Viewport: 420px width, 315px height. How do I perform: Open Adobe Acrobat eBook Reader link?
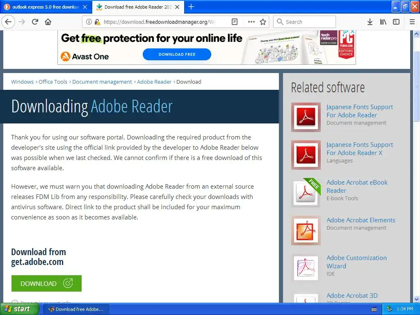coord(357,187)
